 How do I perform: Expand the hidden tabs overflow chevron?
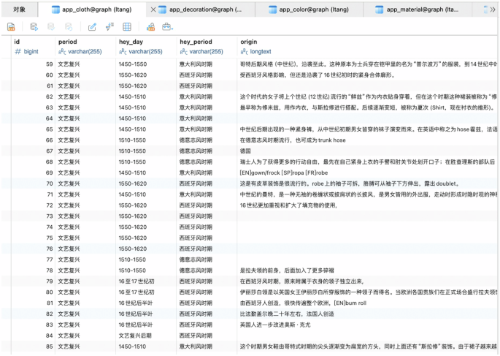[x=487, y=10]
